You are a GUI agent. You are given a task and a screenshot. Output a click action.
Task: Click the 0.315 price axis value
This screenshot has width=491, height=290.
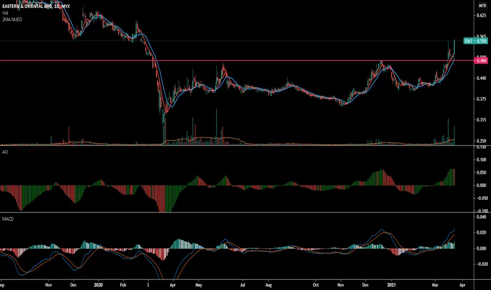(482, 120)
